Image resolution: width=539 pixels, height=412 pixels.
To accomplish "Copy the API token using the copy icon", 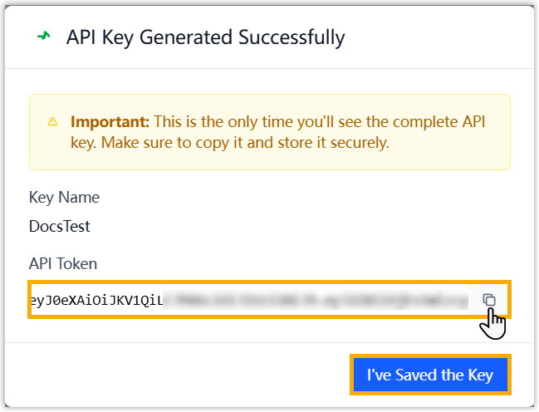I will point(489,300).
